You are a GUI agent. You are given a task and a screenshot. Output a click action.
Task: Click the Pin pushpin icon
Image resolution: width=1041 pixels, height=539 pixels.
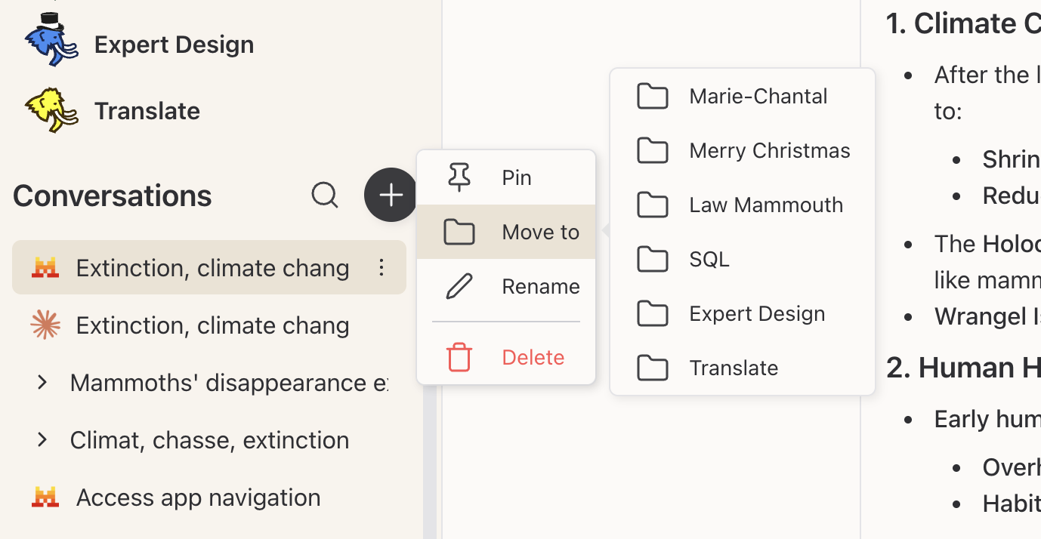click(x=459, y=177)
